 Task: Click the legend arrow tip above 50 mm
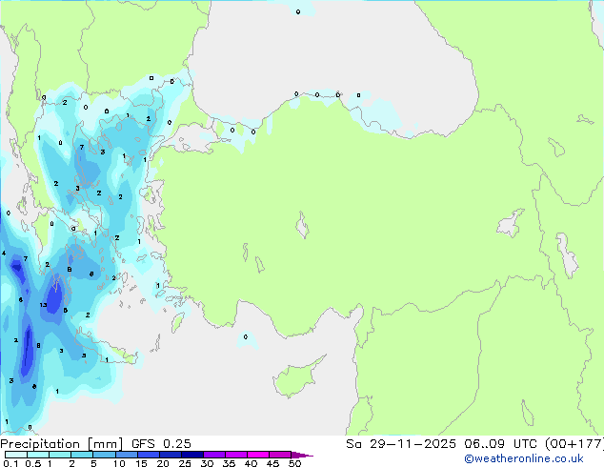(x=302, y=455)
